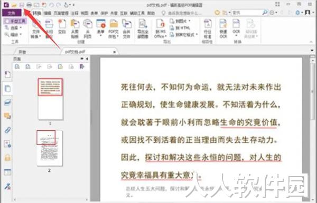Switch to the 开始 Start document tab
This screenshot has width=317, height=203.
pos(22,52)
